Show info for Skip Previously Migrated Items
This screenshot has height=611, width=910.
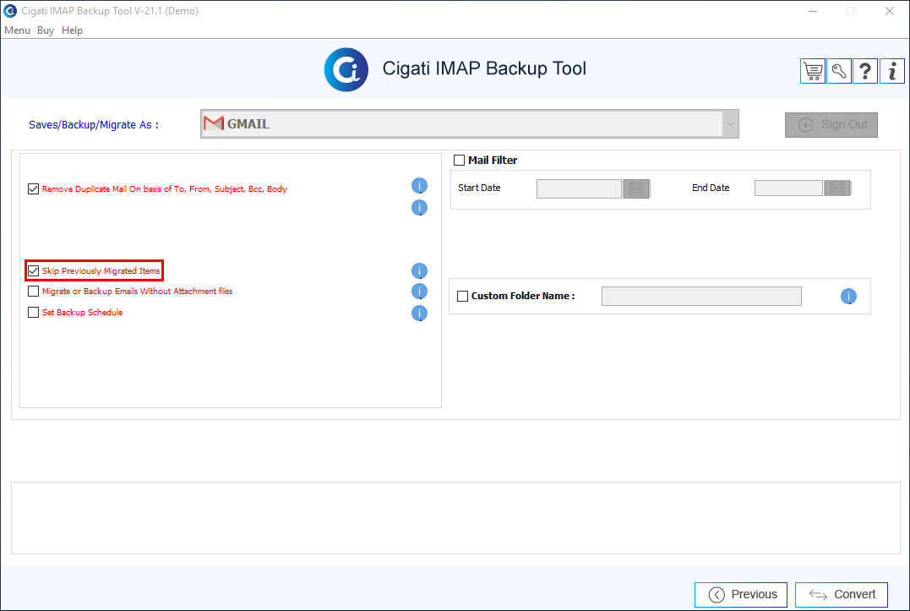tap(419, 271)
